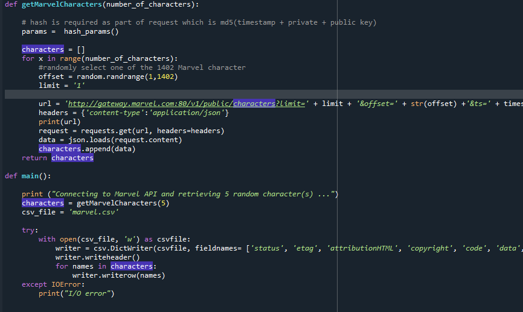
Task: Click 'characters' in 'for names in characters'
Action: coord(132,266)
